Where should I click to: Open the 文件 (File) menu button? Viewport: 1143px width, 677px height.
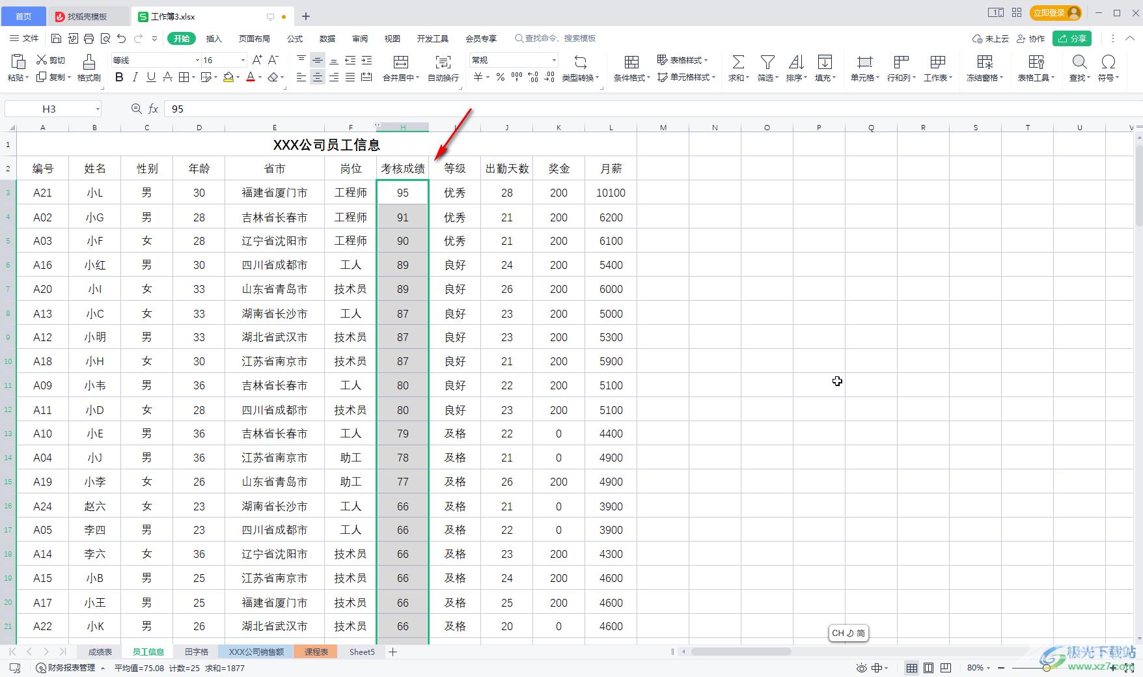[x=24, y=38]
